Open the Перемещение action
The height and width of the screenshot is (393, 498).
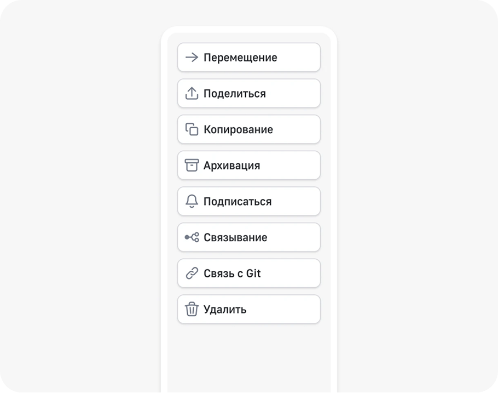[249, 57]
